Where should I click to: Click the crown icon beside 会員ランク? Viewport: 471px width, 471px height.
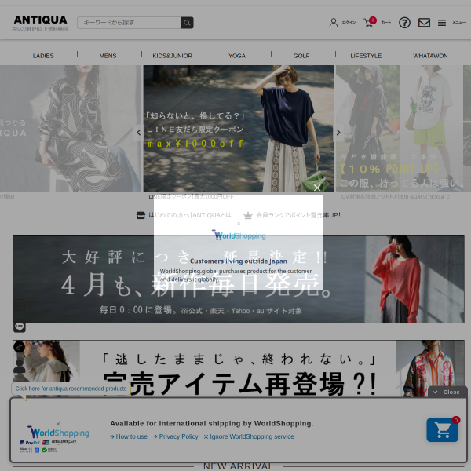pos(248,215)
